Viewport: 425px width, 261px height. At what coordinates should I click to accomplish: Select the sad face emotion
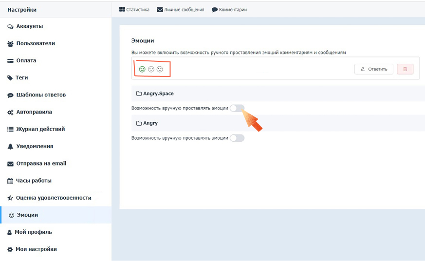(160, 69)
